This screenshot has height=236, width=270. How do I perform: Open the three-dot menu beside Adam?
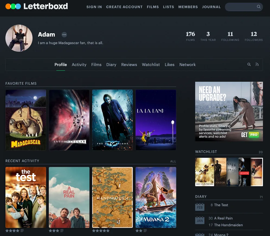point(64,35)
